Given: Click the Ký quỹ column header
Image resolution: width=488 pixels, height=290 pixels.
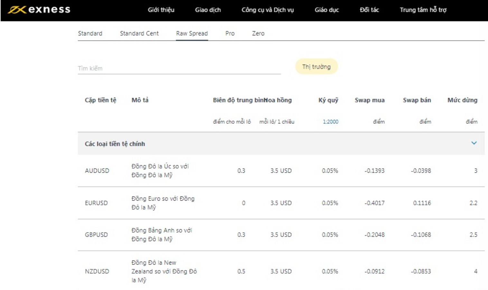Looking at the screenshot, I should tap(328, 100).
